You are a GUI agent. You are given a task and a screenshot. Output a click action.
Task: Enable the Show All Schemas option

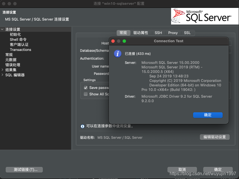pos(86,94)
